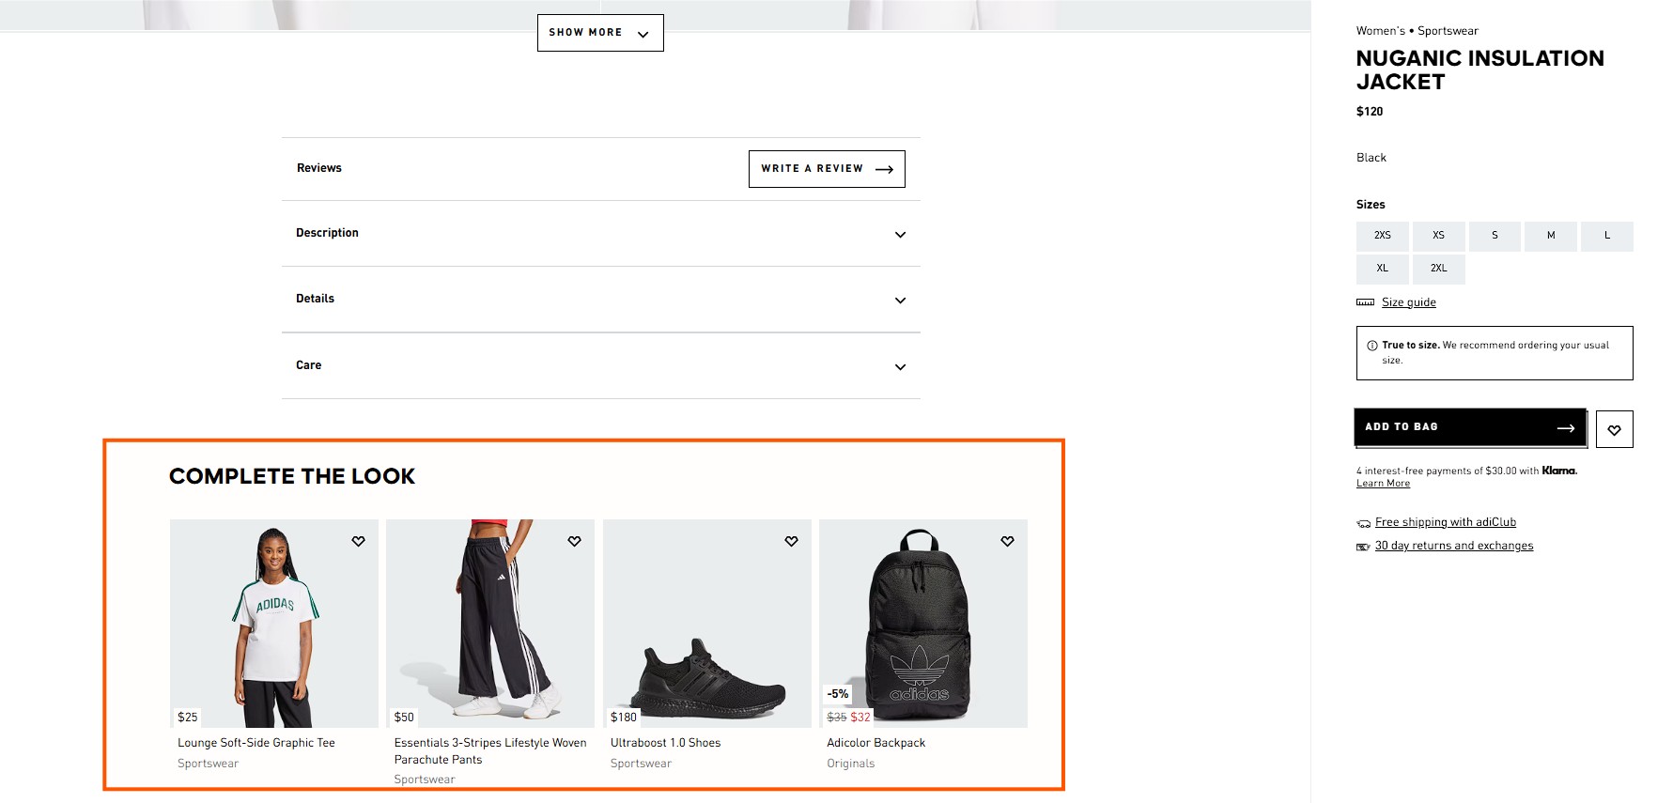Click heart icon on Ultraboost 1.0 Shoes
The width and height of the screenshot is (1673, 803).
[791, 541]
